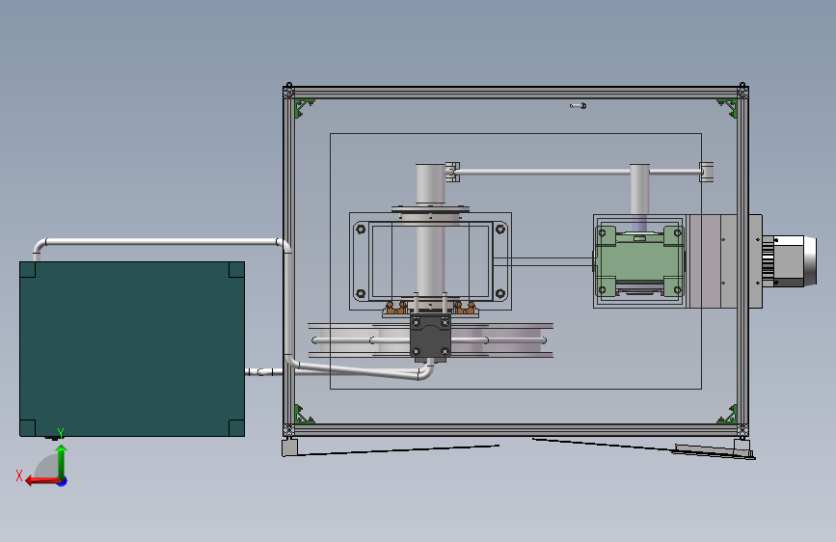The width and height of the screenshot is (836, 542).
Task: Select the electric motor outside the frame
Action: tap(789, 261)
